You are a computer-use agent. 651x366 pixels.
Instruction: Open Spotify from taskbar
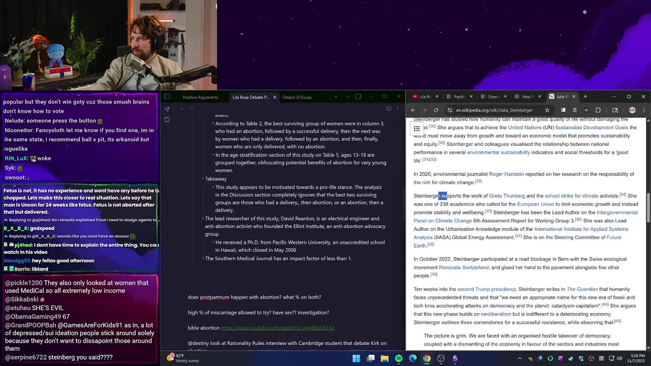[399, 358]
